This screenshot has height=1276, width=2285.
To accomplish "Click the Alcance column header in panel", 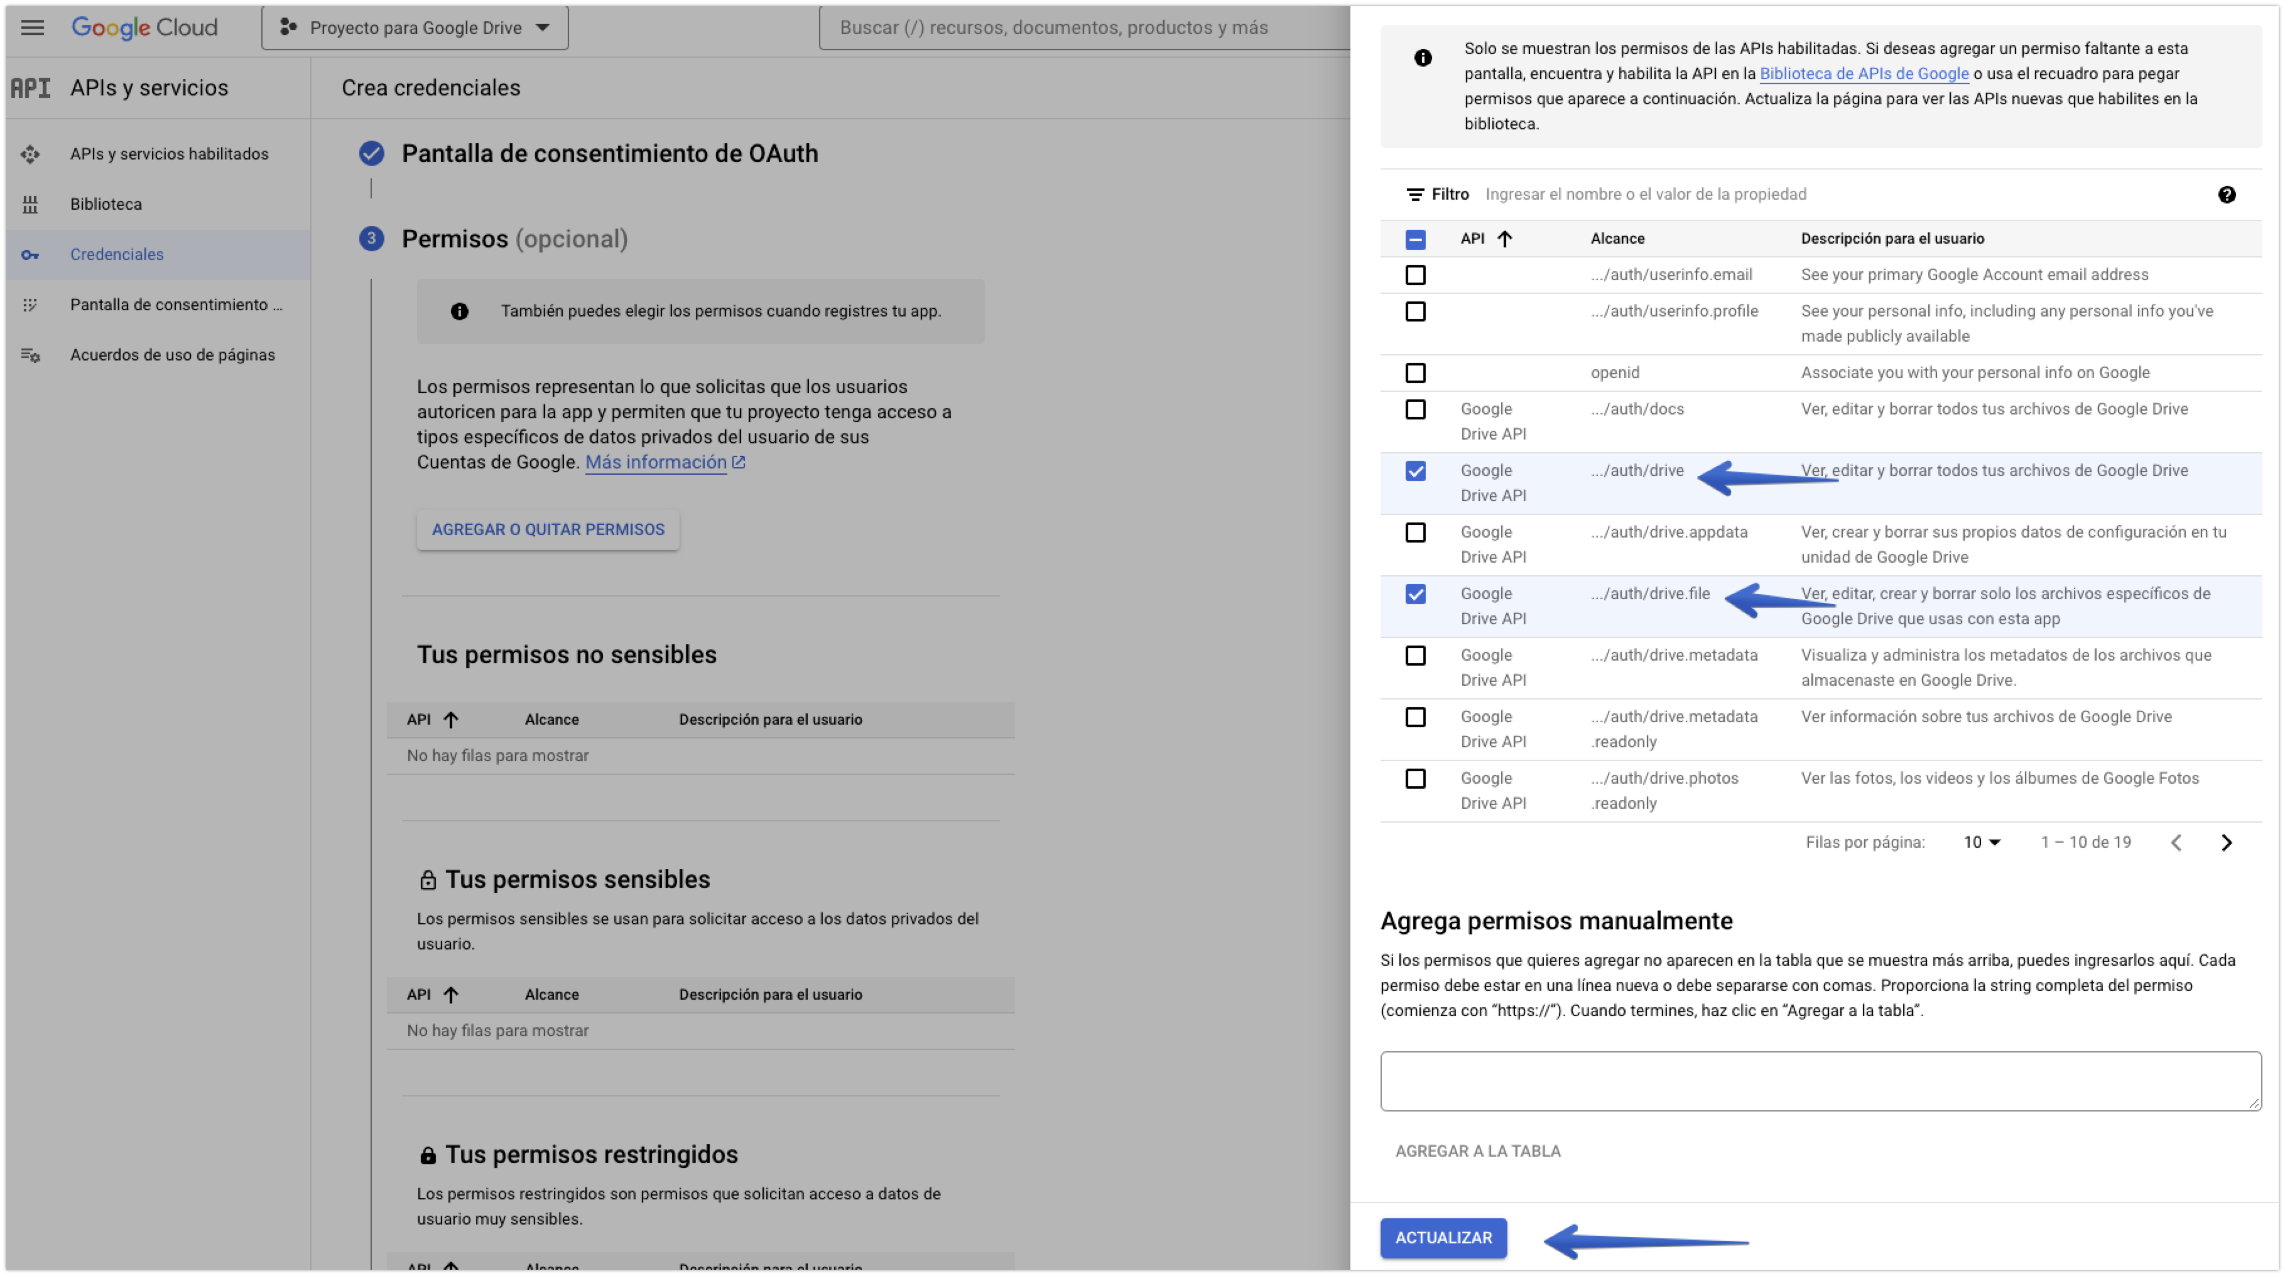I will (x=1617, y=239).
